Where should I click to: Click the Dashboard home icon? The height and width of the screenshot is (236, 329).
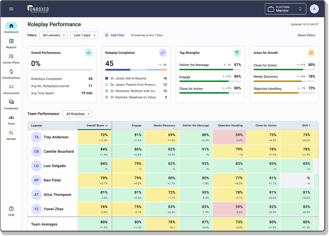click(x=11, y=26)
